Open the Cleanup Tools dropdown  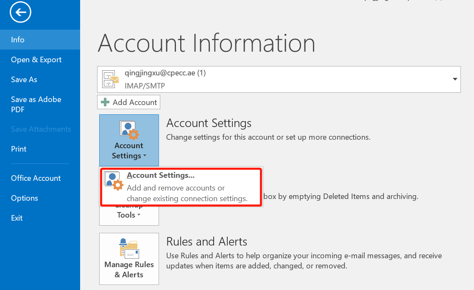[129, 215]
